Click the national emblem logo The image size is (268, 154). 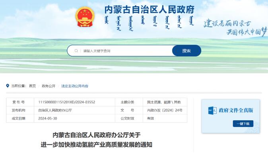point(85,17)
